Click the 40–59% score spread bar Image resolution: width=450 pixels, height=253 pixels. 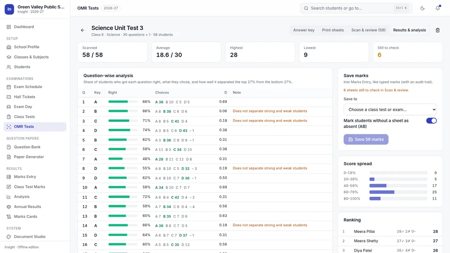pos(398,186)
